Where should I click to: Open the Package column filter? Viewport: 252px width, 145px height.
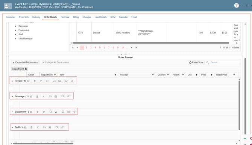point(153,75)
